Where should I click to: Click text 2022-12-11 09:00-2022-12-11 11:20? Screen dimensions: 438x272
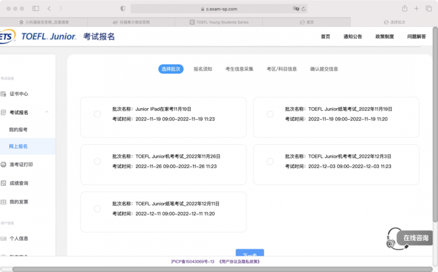point(175,214)
